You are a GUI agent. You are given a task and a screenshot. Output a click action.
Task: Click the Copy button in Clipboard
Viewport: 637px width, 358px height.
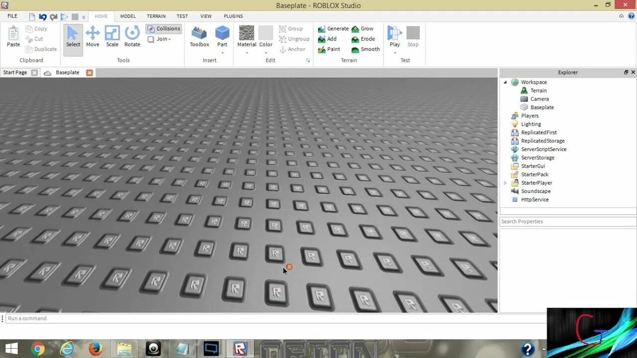pos(36,29)
